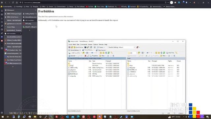Click Upload button in local panel

72,56
